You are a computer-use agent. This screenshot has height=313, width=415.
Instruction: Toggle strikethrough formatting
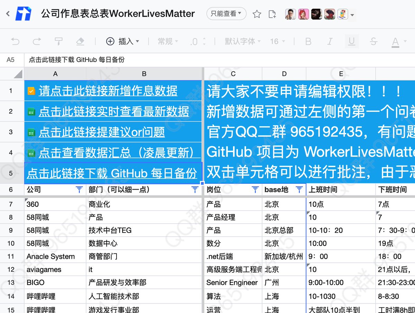[x=373, y=42]
